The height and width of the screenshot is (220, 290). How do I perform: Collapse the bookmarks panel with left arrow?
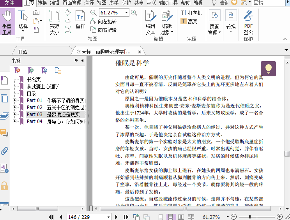[x=83, y=60]
